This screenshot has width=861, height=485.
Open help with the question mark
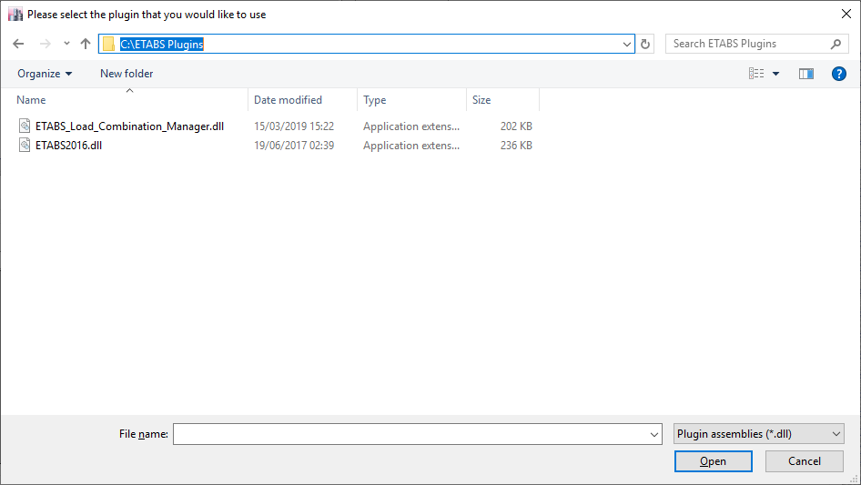[x=838, y=74]
